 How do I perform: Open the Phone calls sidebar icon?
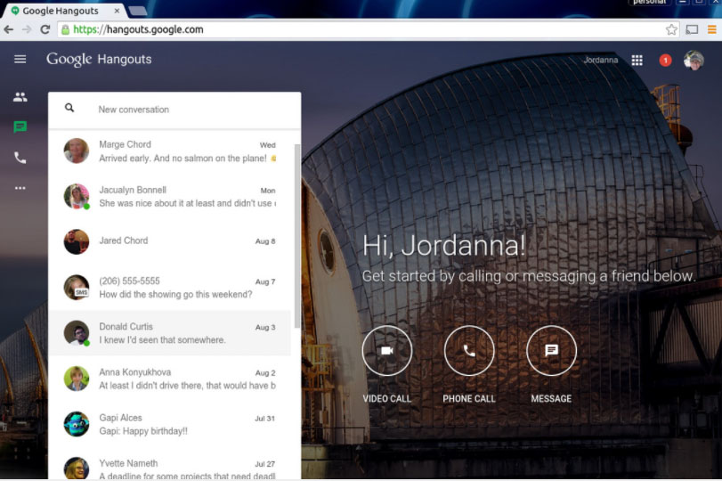click(20, 158)
